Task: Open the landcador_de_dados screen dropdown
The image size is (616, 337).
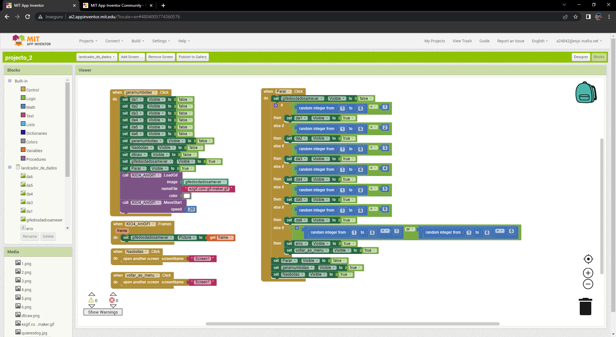Action: [x=97, y=57]
